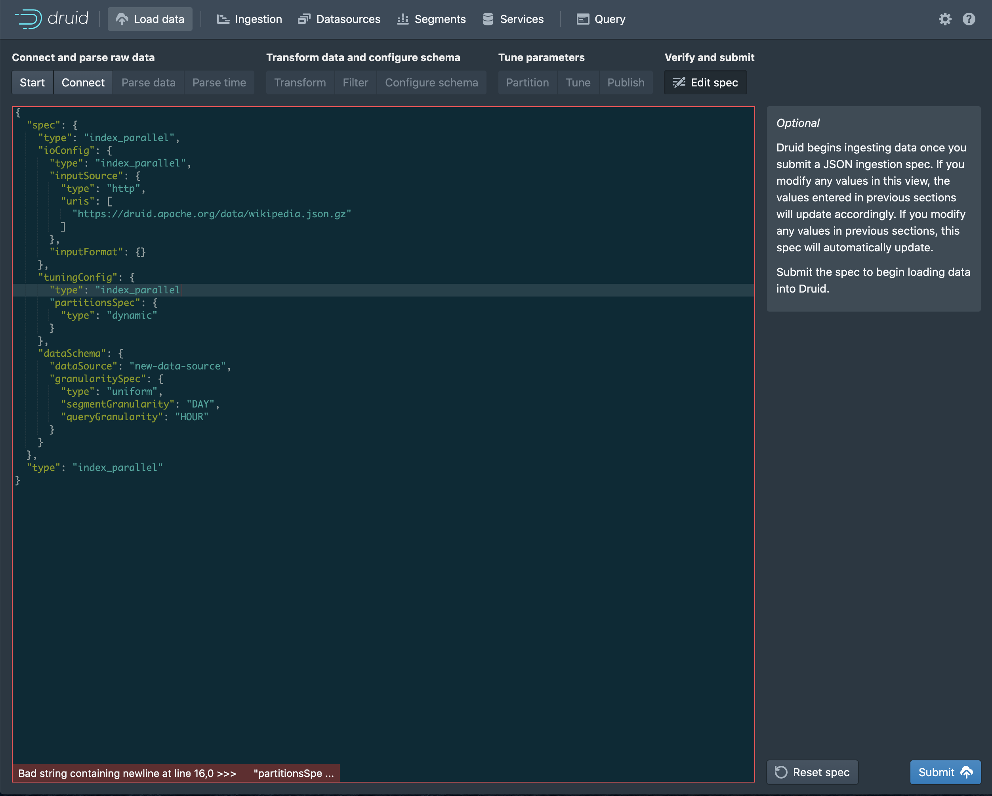
Task: Select the Filter step
Action: tap(356, 82)
